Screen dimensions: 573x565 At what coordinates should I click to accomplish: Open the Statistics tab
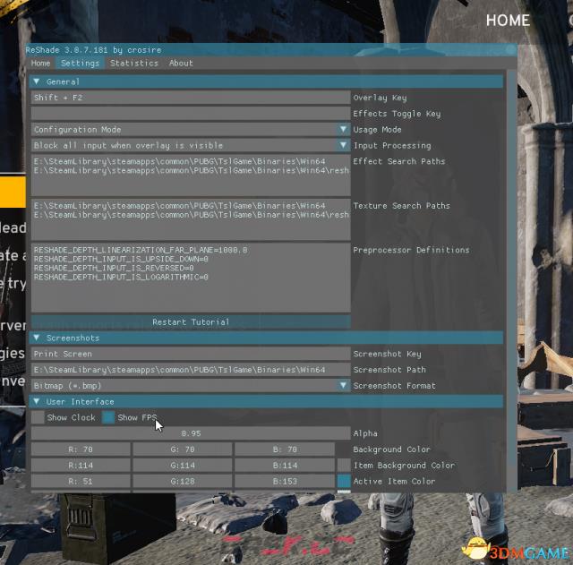tap(134, 64)
